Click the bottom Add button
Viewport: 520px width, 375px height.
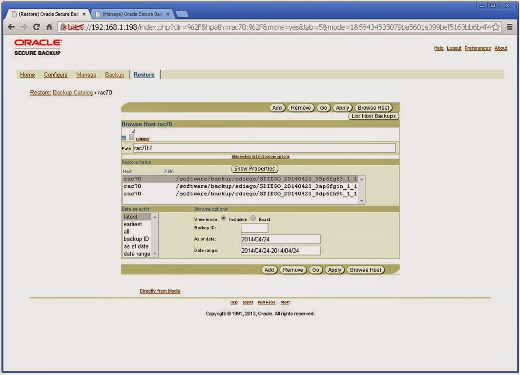click(x=269, y=270)
